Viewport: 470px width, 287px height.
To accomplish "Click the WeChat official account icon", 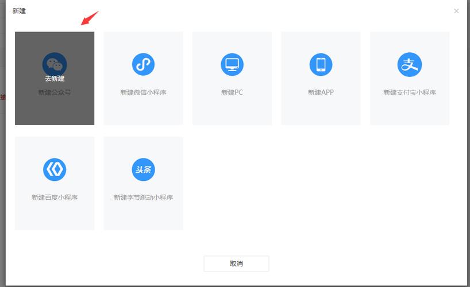I will [x=55, y=64].
